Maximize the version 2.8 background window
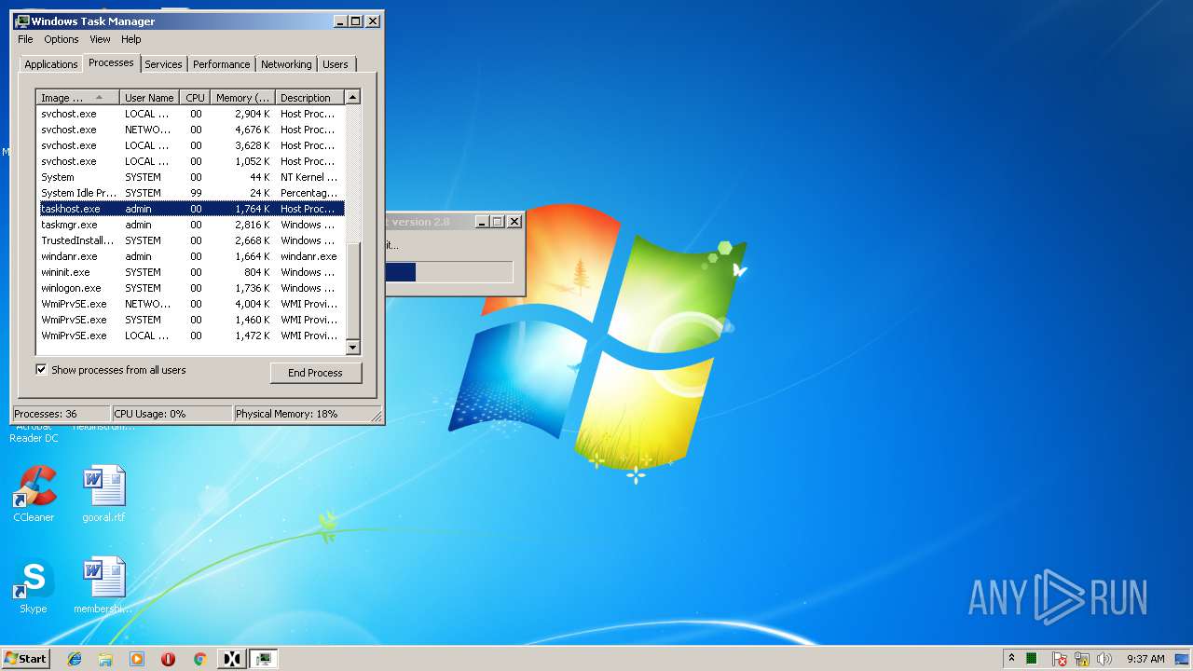 [497, 222]
